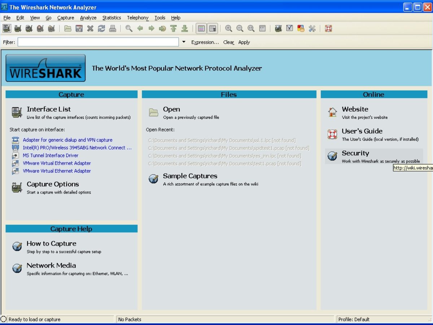Open the Network Media help entry
Image resolution: width=433 pixels, height=325 pixels.
pyautogui.click(x=51, y=265)
